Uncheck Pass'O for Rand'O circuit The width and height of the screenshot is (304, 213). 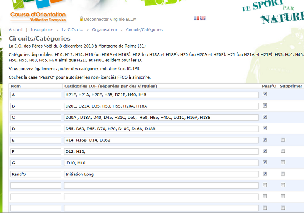[265, 174]
